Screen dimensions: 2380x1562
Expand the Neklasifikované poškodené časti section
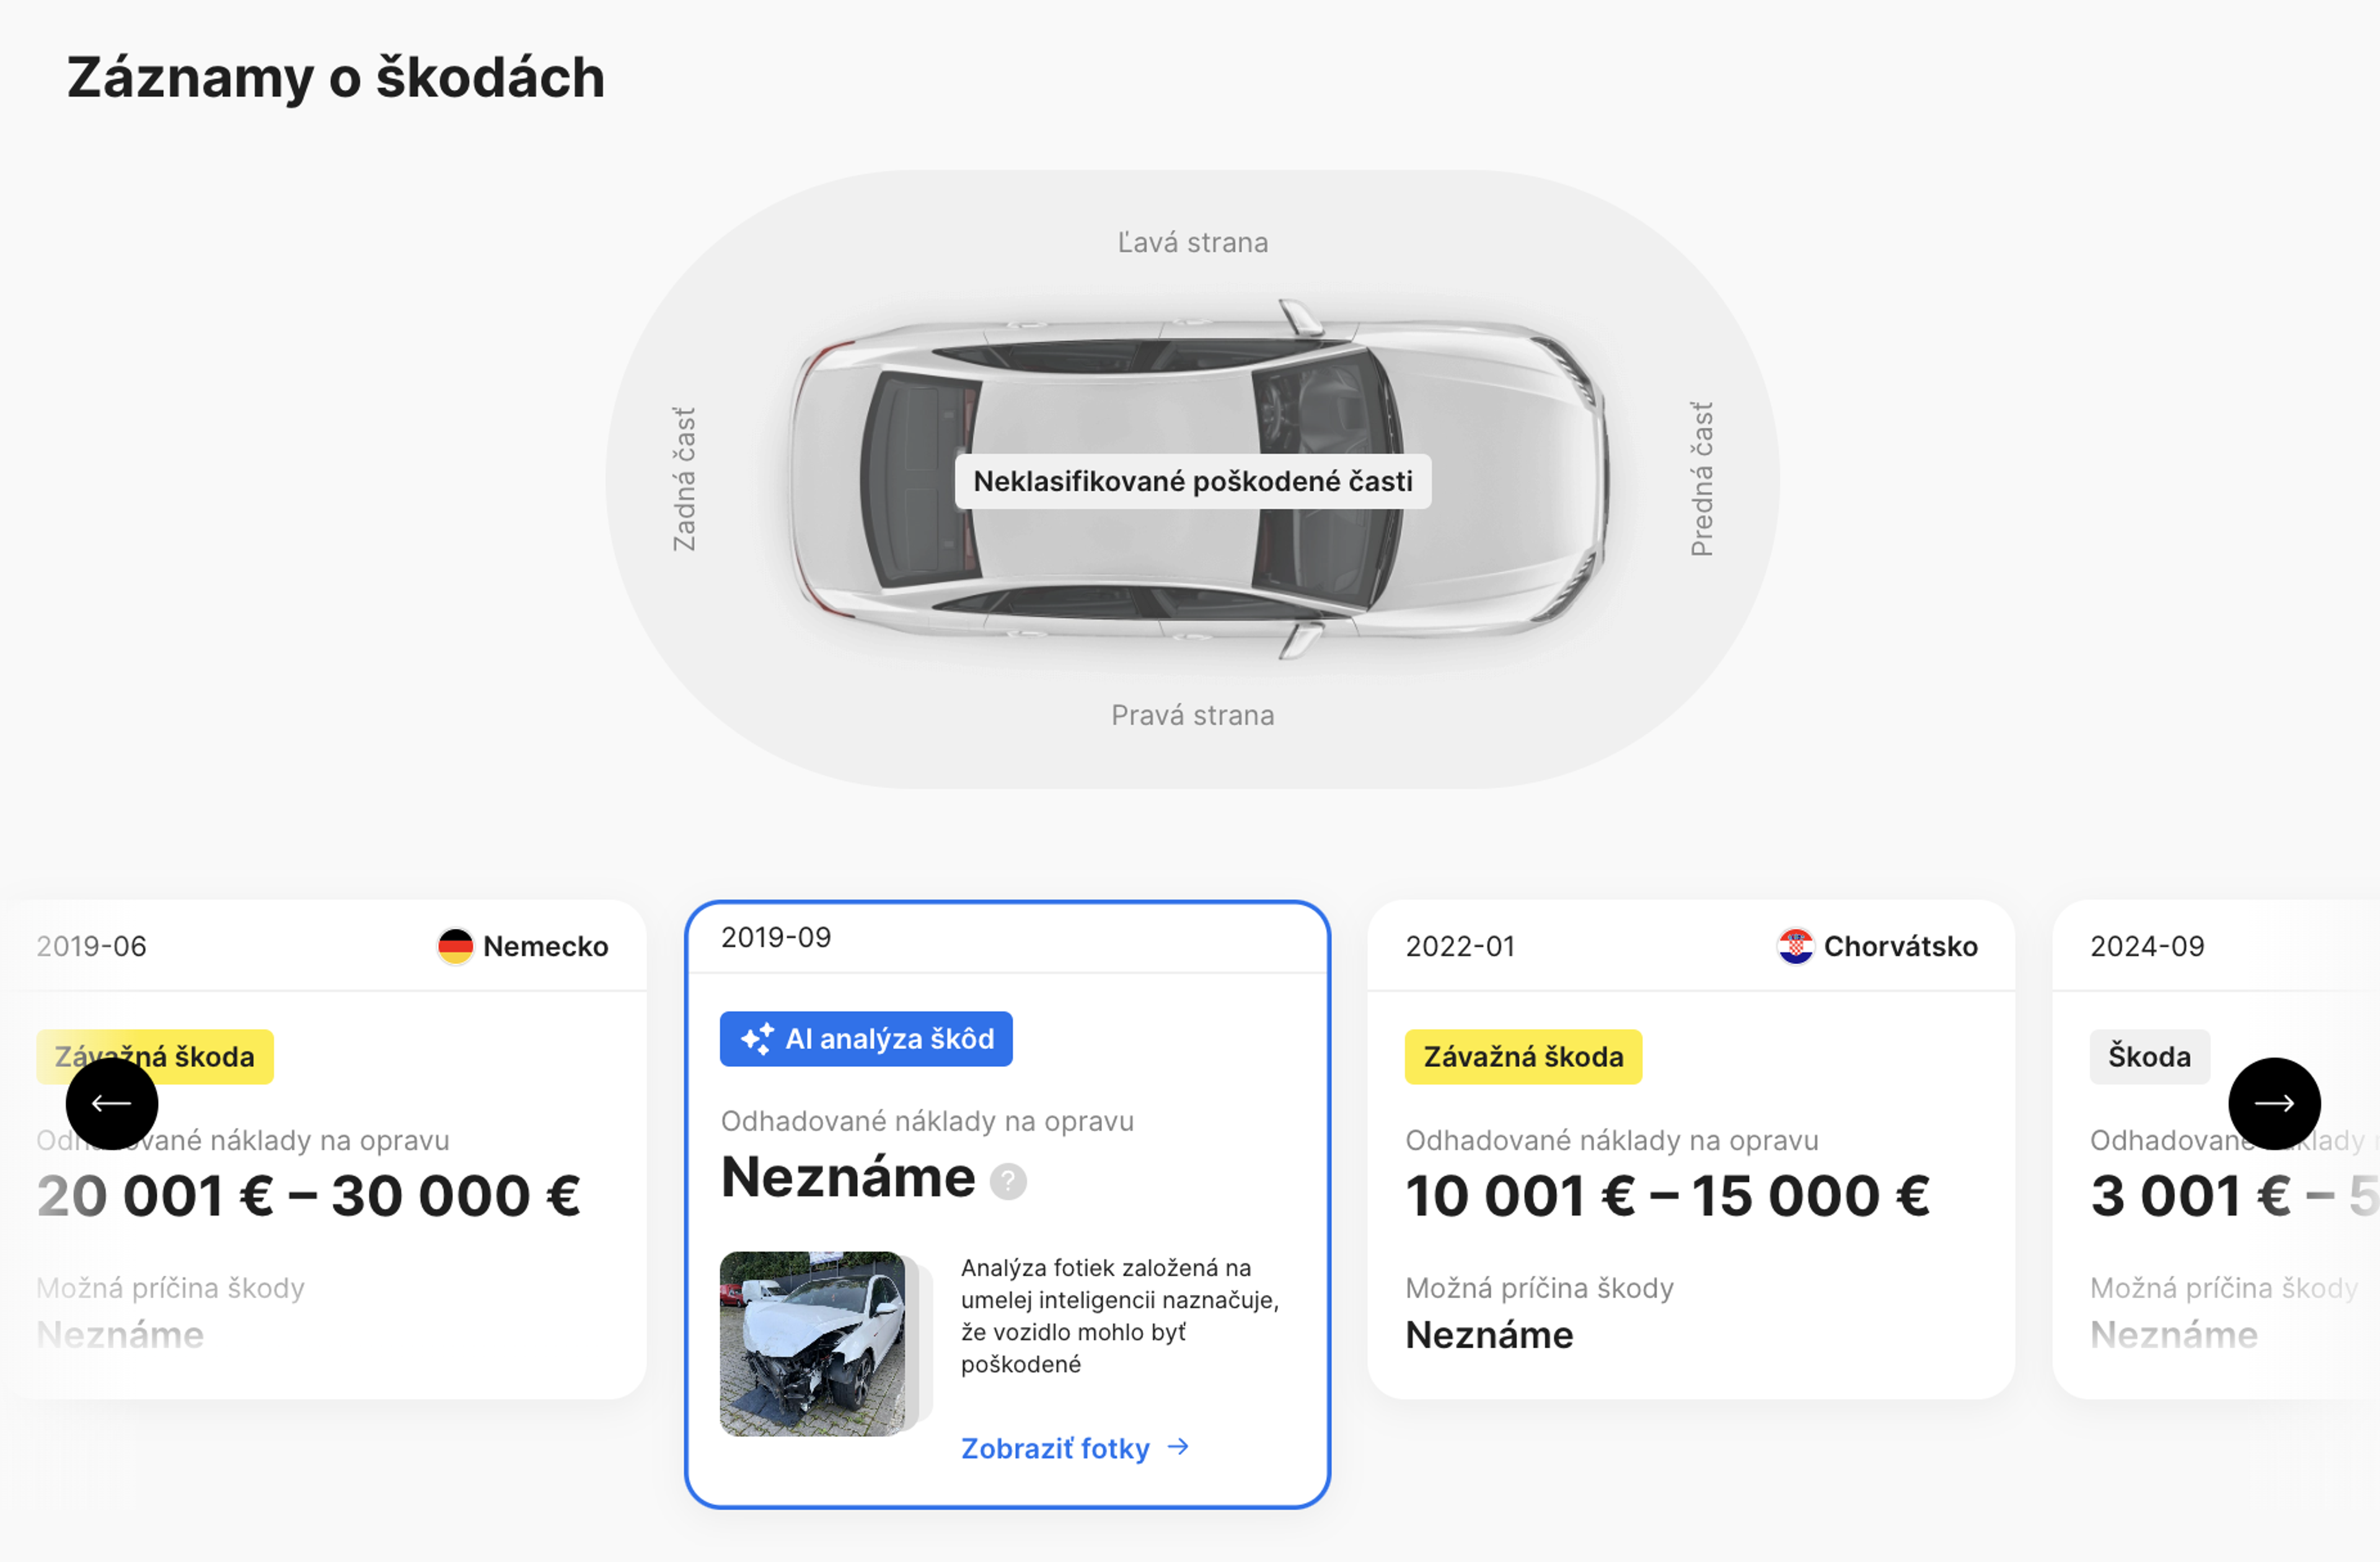1194,481
